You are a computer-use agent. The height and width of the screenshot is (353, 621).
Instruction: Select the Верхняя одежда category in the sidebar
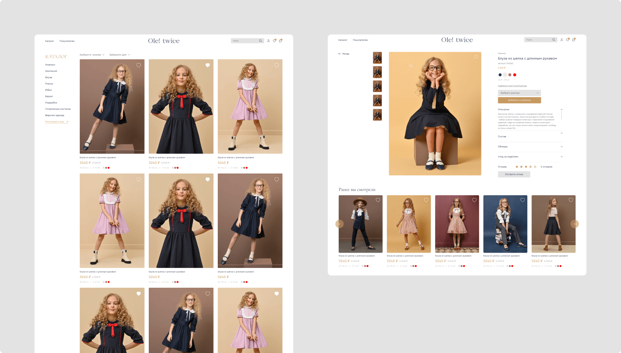[55, 115]
